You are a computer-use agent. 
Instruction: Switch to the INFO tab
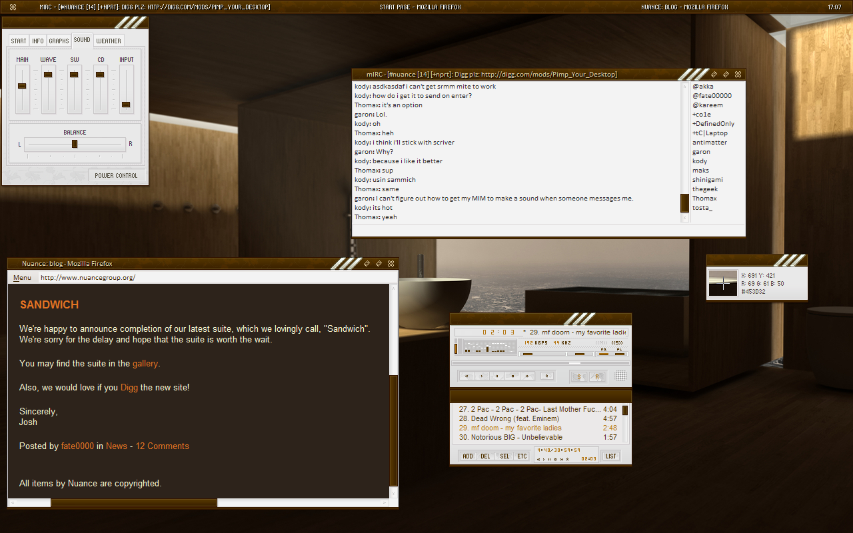click(38, 41)
